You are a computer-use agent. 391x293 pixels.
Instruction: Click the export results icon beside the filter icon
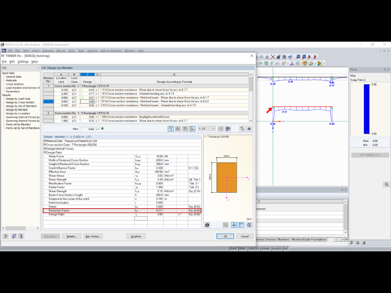click(228, 129)
